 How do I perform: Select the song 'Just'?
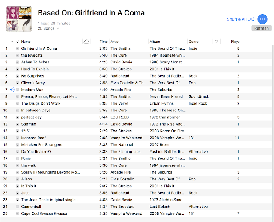point(25,193)
